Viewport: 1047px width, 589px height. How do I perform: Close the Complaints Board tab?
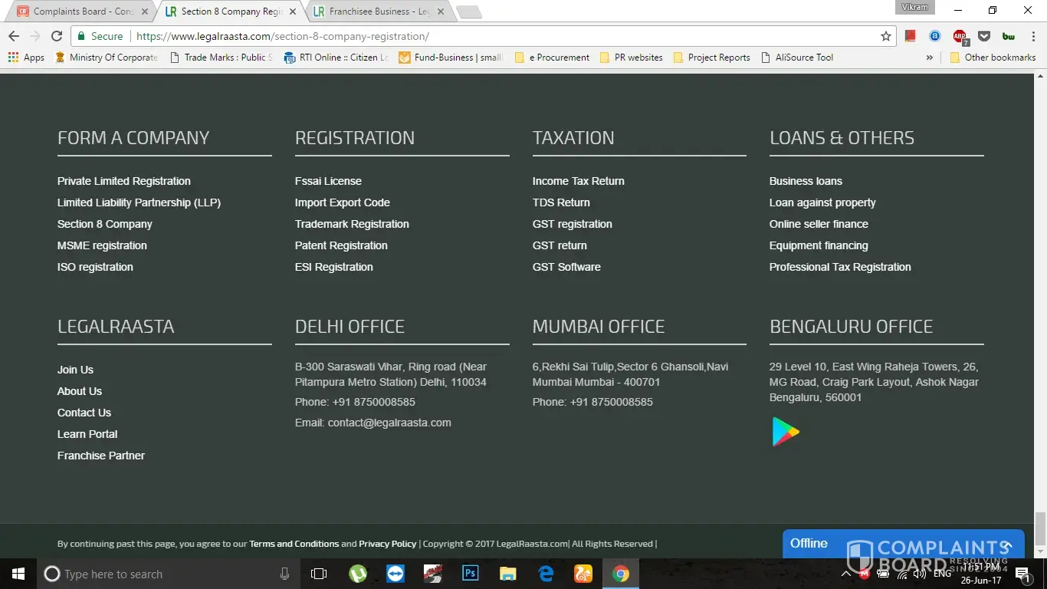pyautogui.click(x=144, y=12)
